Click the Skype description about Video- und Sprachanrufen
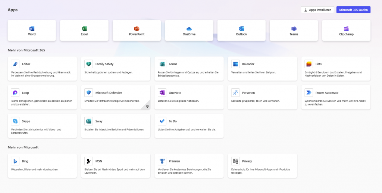382x193 pixels. [36, 131]
